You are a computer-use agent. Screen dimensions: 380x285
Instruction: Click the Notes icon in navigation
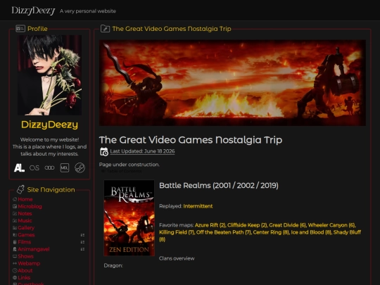pos(15,213)
